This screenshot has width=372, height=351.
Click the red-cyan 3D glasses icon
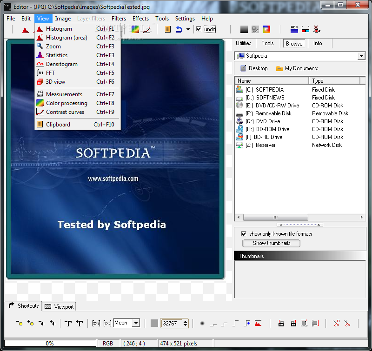pos(306,29)
